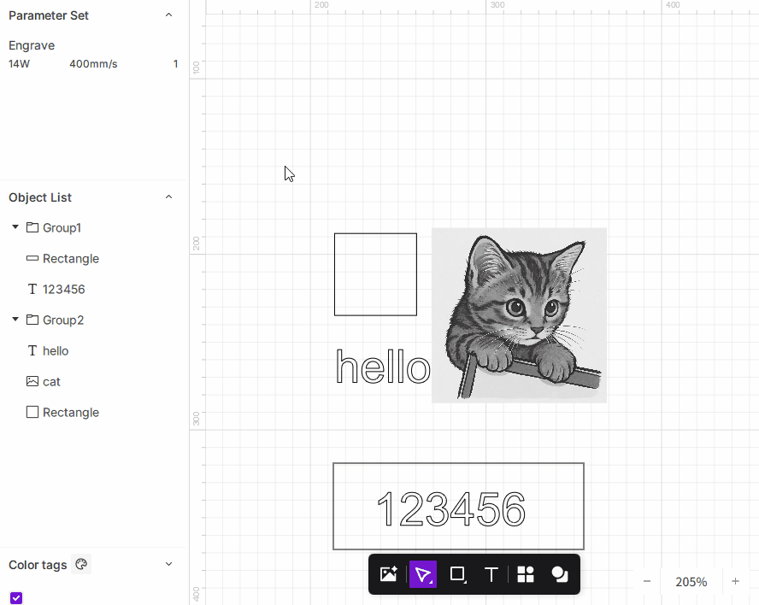Toggle the purple color tag checkbox

(x=16, y=598)
